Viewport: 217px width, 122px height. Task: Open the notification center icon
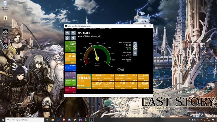coord(213,120)
